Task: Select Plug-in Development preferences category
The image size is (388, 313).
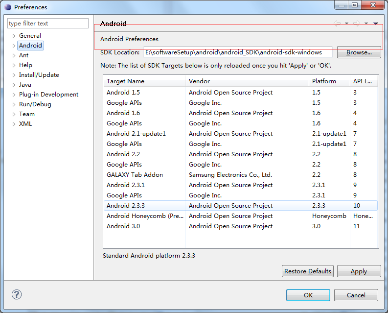Action: (x=48, y=95)
